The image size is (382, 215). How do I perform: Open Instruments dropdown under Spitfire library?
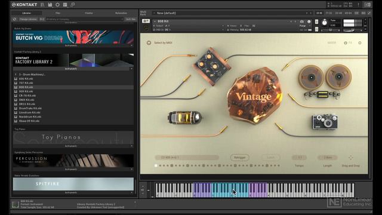(73, 192)
